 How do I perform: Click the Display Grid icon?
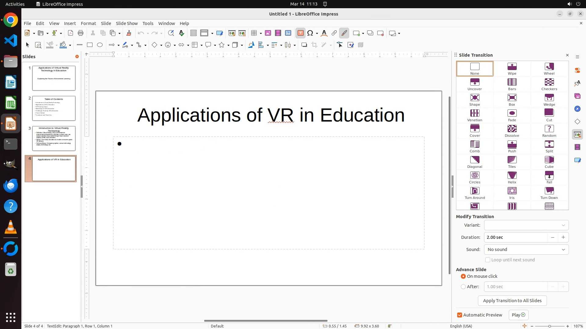[193, 33]
